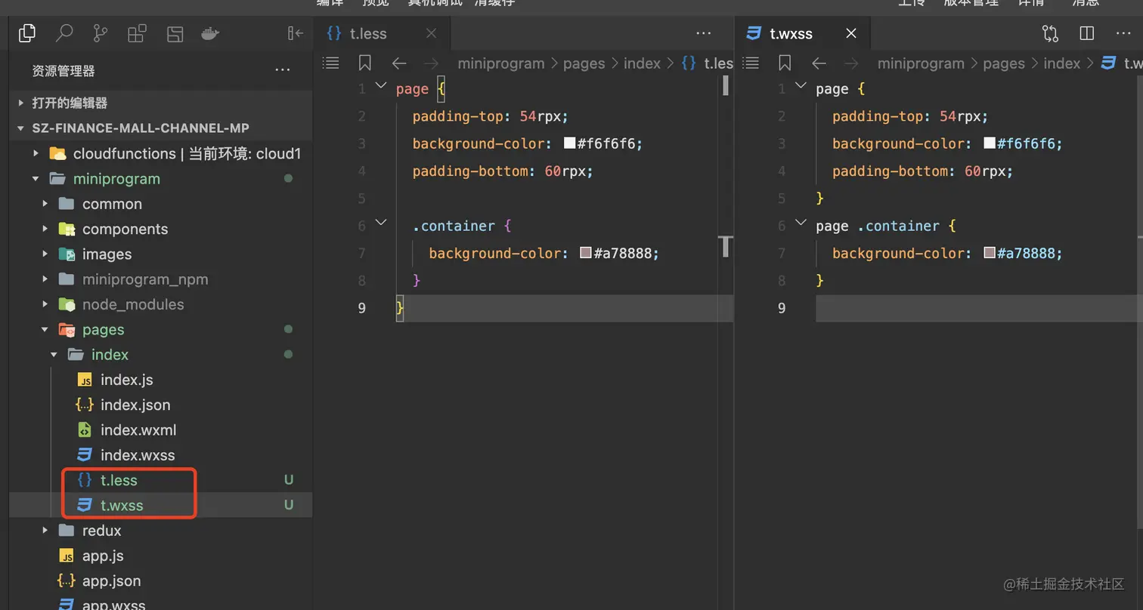Open the Docker whale icon panel

tap(210, 33)
